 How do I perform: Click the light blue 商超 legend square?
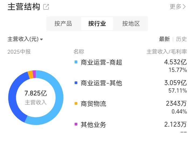click(76, 62)
